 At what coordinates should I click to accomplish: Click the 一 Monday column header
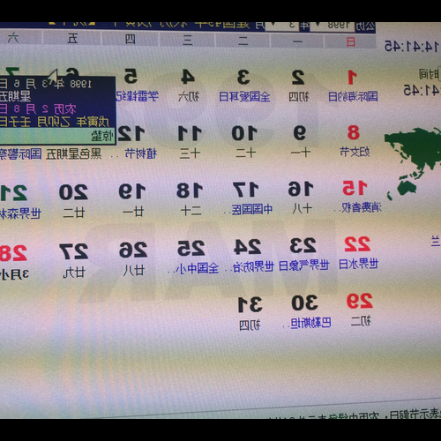[297, 41]
